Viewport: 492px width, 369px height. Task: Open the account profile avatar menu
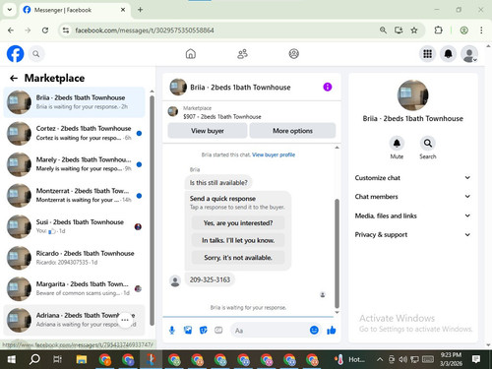click(469, 54)
